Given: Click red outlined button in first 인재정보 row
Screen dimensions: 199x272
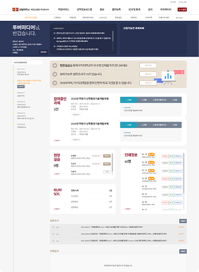Looking at the screenshot, I should (x=165, y=156).
